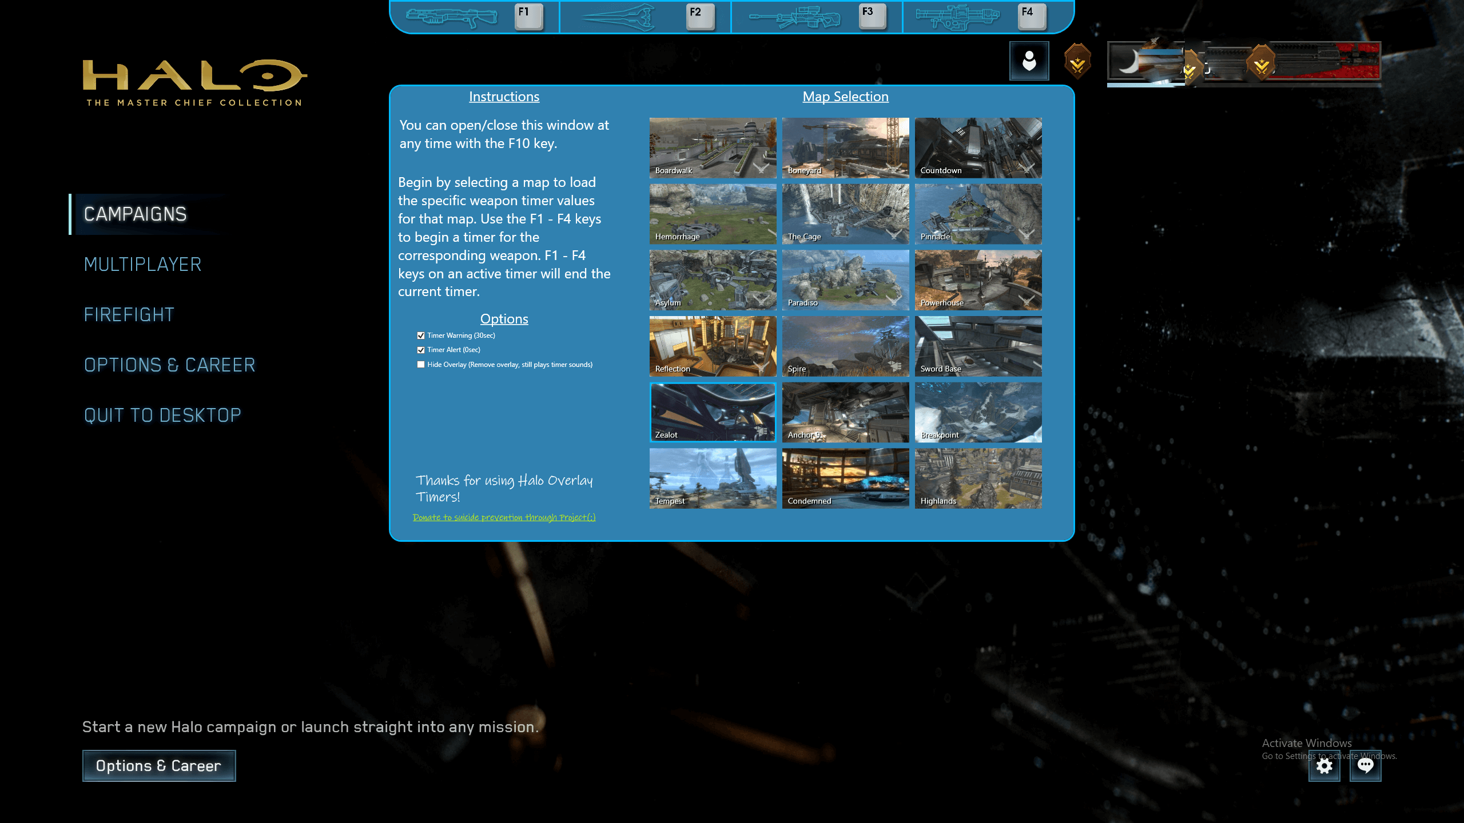Toggle the Timer Warning (30sec) checkbox
The height and width of the screenshot is (823, 1464).
point(421,335)
